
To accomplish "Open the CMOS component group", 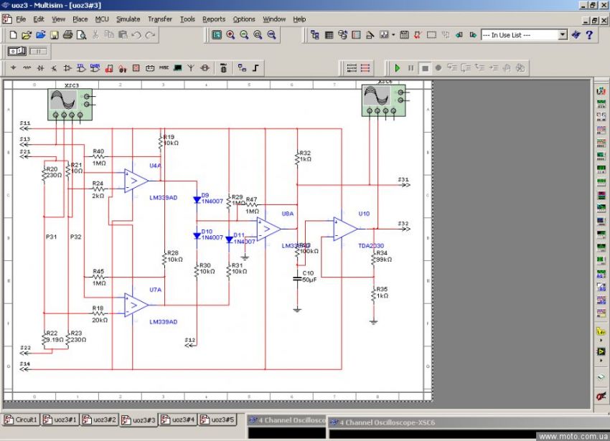I will tap(95, 68).
